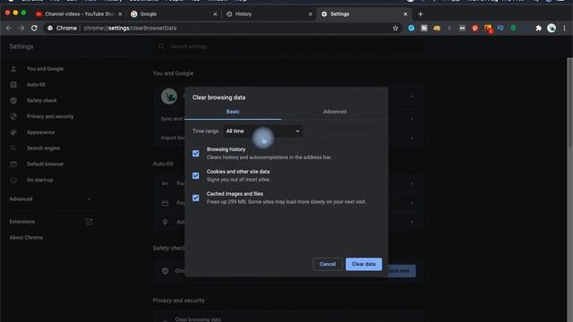Viewport: 573px width, 322px height.
Task: Open the Extensions puzzle piece menu
Action: point(538,28)
